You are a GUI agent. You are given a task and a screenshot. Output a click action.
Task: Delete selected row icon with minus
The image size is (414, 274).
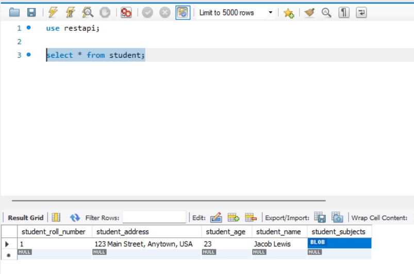pyautogui.click(x=251, y=217)
